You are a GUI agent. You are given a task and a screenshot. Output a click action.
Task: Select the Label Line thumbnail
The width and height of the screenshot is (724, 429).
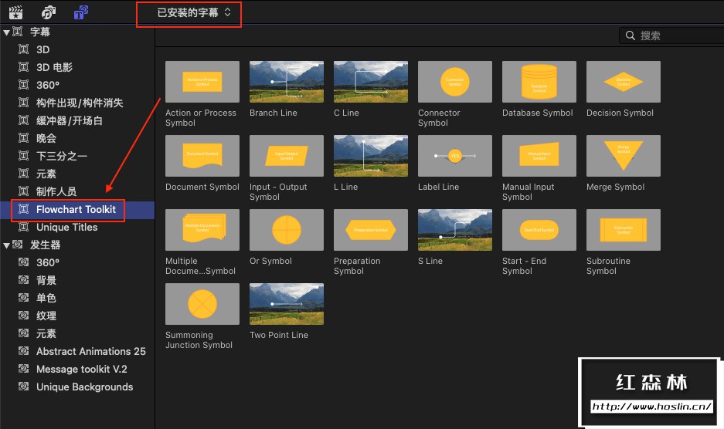[x=455, y=156]
